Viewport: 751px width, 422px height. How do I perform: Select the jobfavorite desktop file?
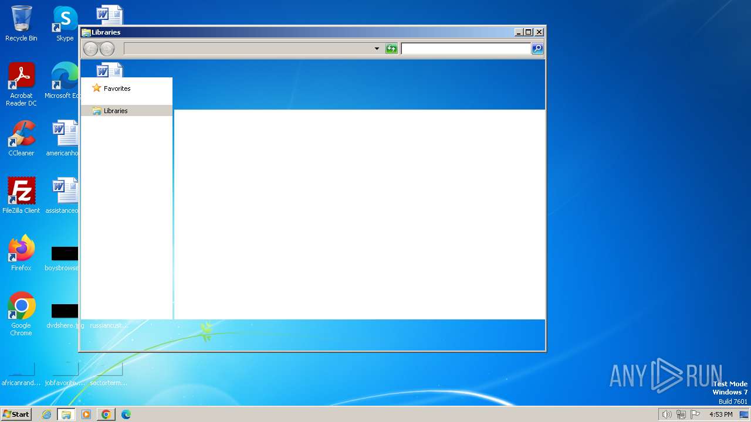65,375
